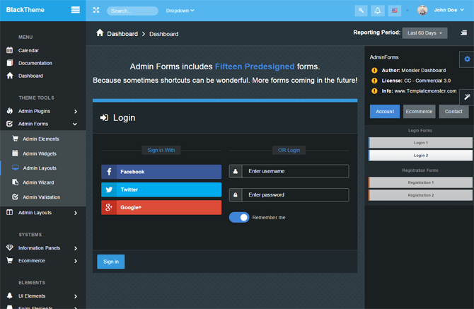This screenshot has height=309, width=474.
Task: Expand the Ecommerce arrow in sidebar
Action: tap(76, 261)
